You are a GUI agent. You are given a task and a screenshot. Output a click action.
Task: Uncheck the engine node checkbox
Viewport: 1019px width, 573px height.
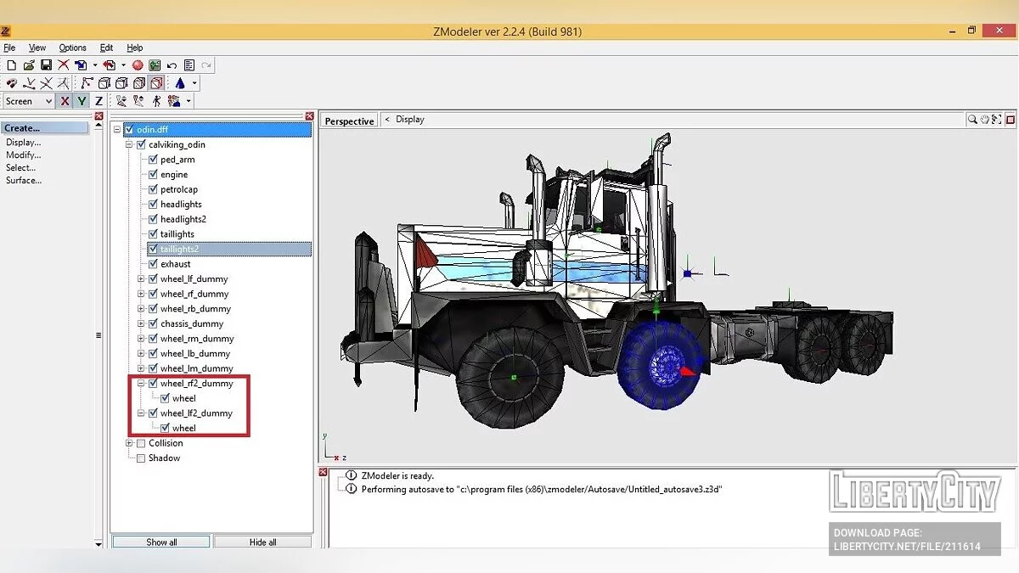(154, 175)
